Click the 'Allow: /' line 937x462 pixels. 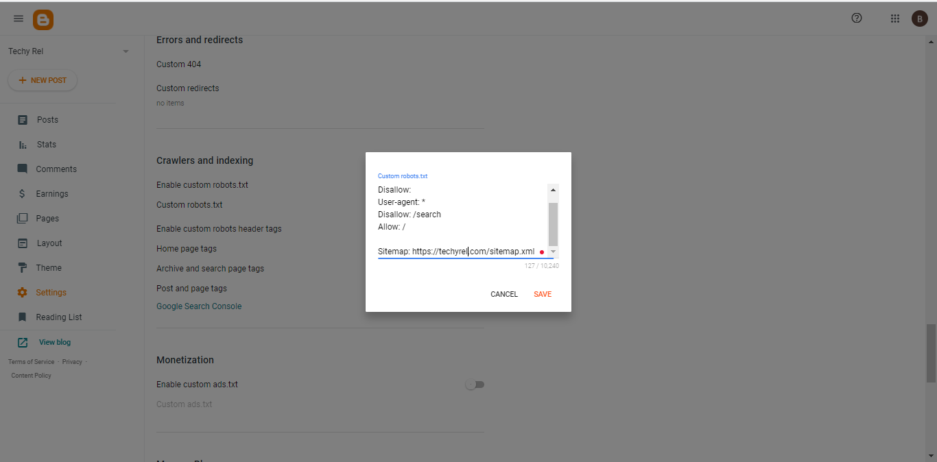pyautogui.click(x=392, y=227)
